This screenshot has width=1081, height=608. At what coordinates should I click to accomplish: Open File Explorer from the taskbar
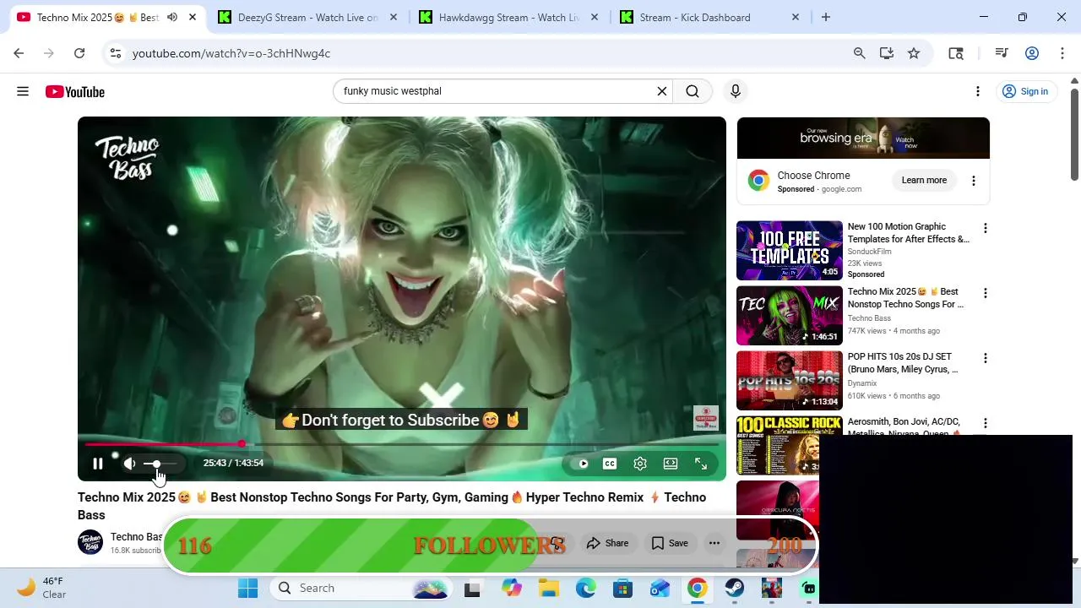tap(549, 589)
